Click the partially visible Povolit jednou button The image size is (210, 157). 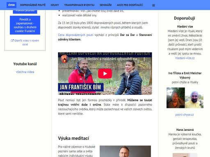25,11
